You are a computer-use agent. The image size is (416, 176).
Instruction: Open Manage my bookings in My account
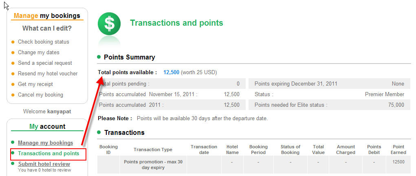pos(45,143)
